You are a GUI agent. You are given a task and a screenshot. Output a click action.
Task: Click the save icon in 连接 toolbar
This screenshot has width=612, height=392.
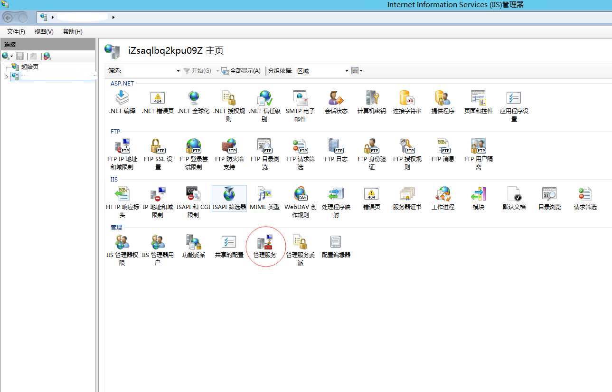20,56
